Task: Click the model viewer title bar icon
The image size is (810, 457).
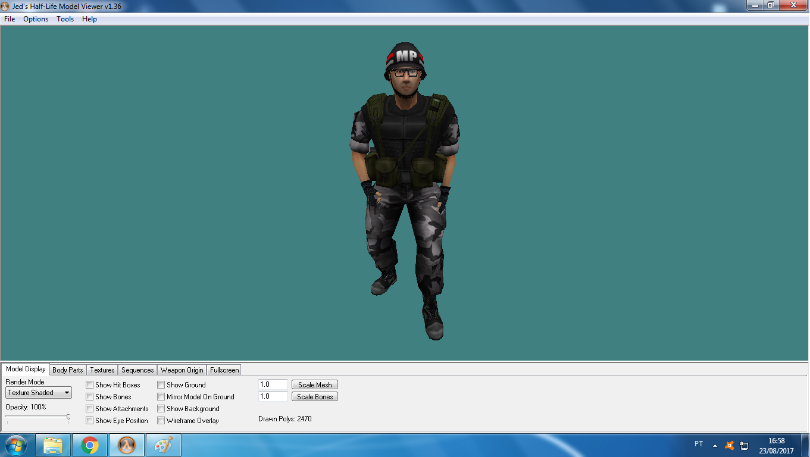Action: pos(7,5)
